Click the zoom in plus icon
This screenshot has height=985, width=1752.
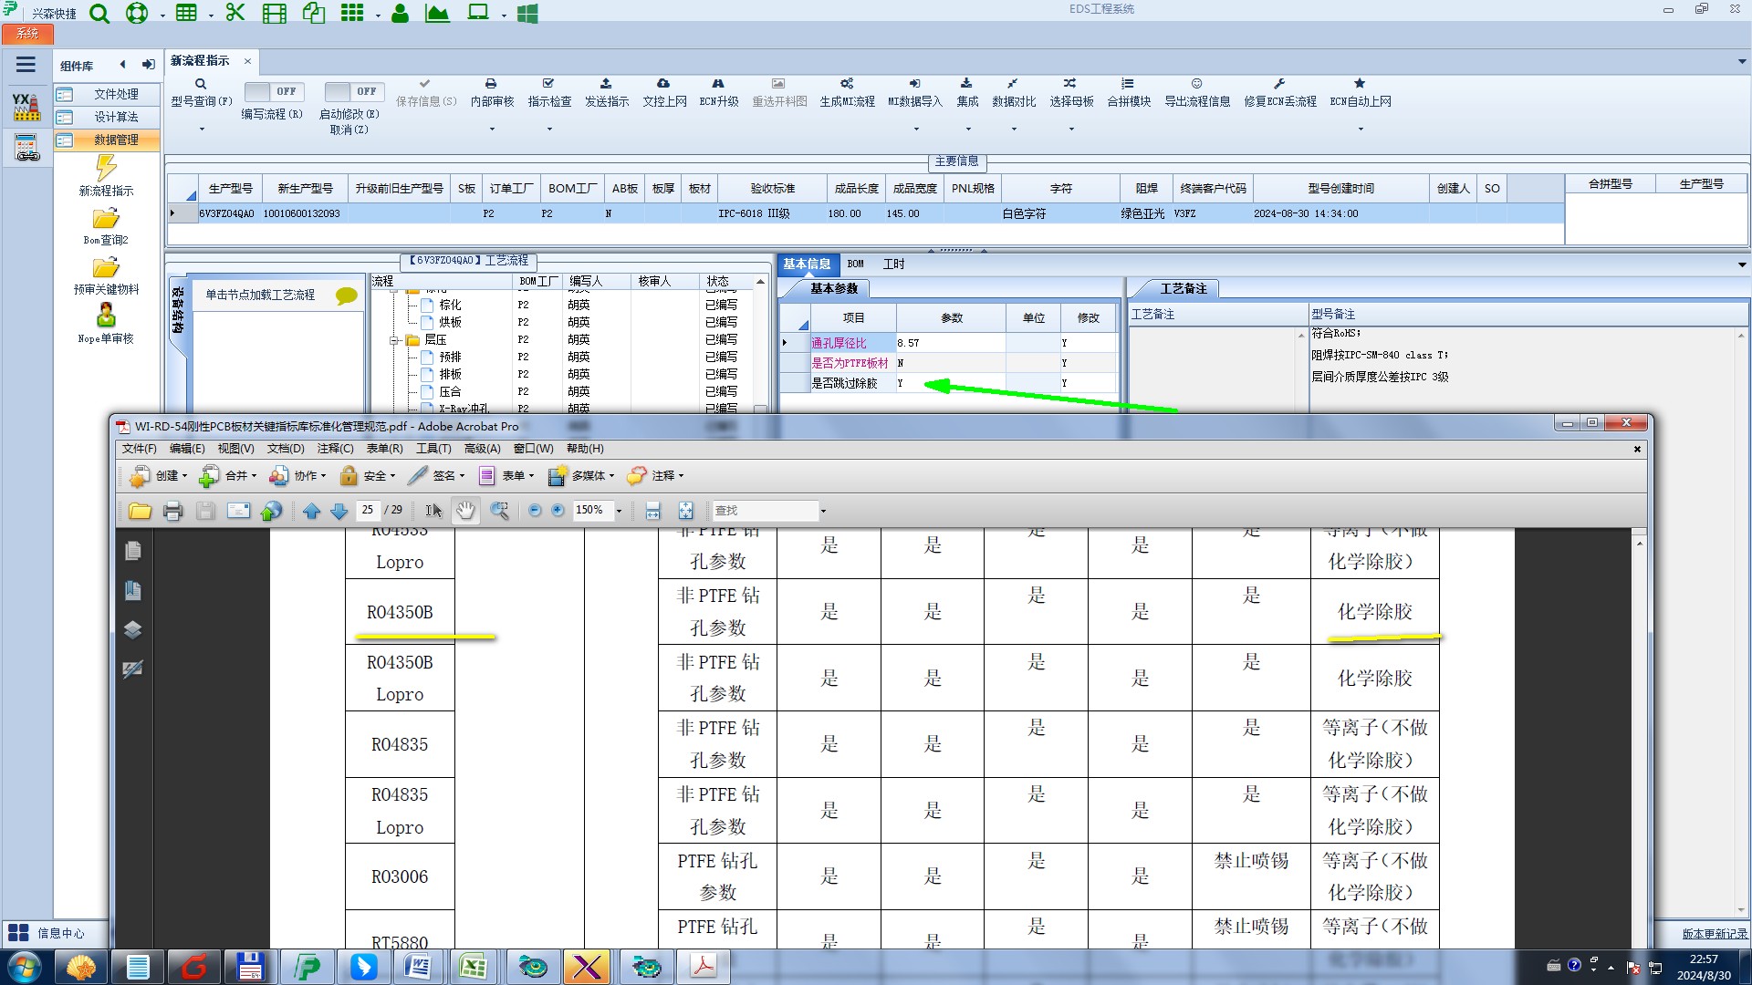pyautogui.click(x=558, y=511)
